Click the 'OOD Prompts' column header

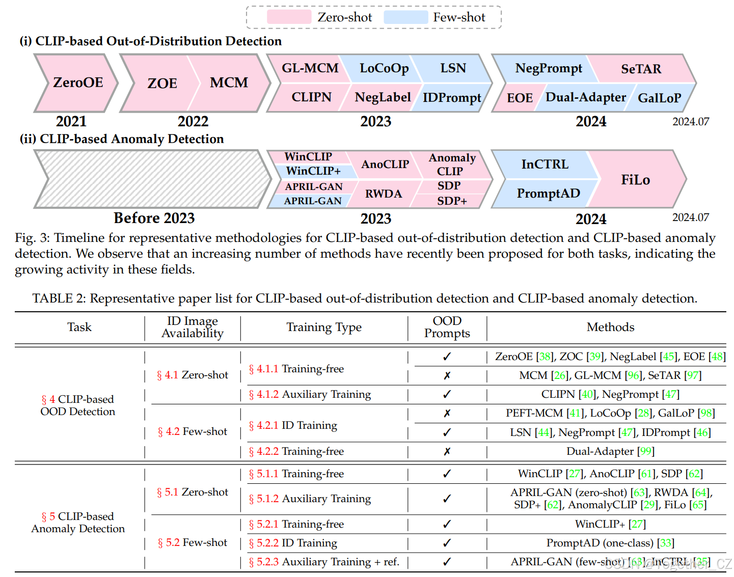447,327
